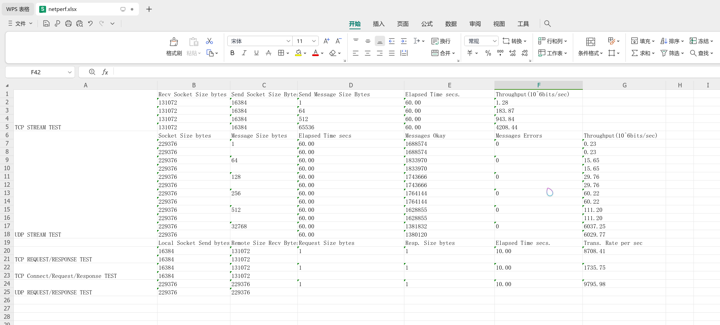
Task: Apply the red font color
Action: tap(315, 53)
